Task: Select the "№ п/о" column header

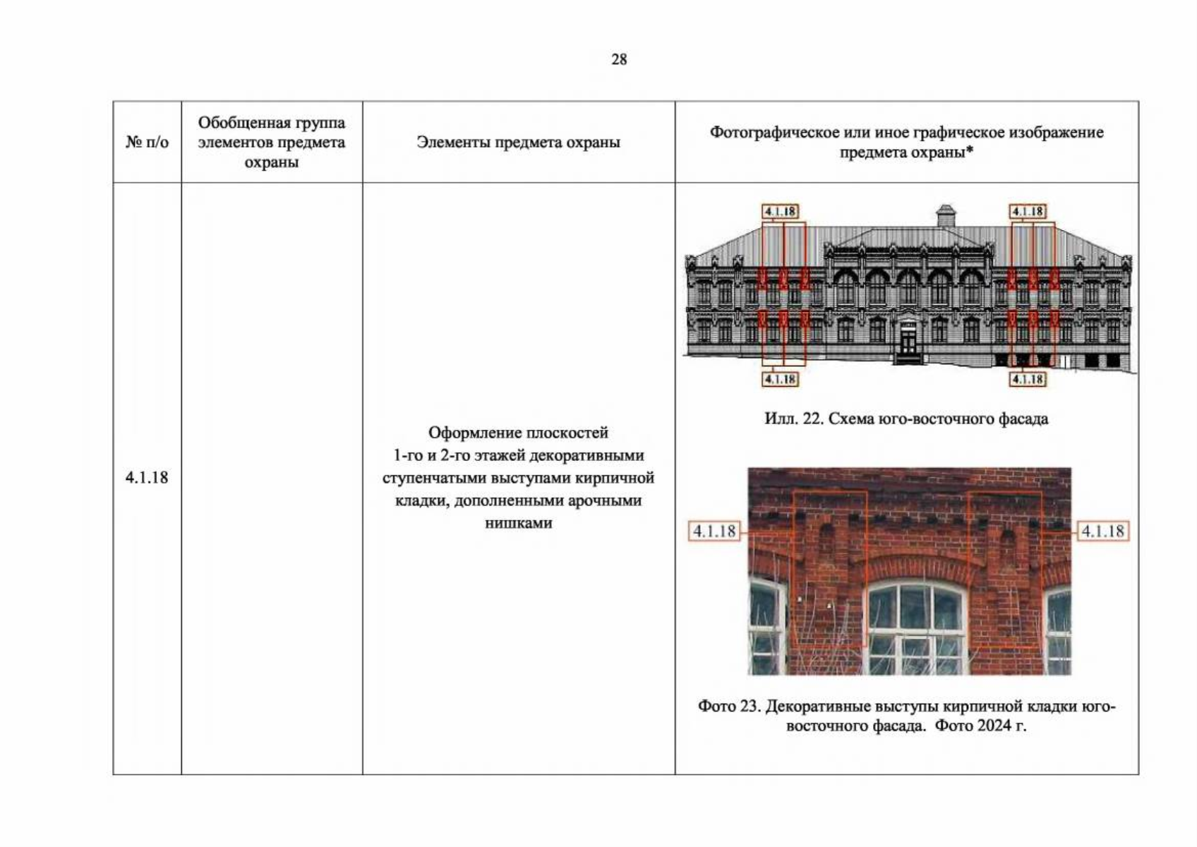Action: pos(147,142)
